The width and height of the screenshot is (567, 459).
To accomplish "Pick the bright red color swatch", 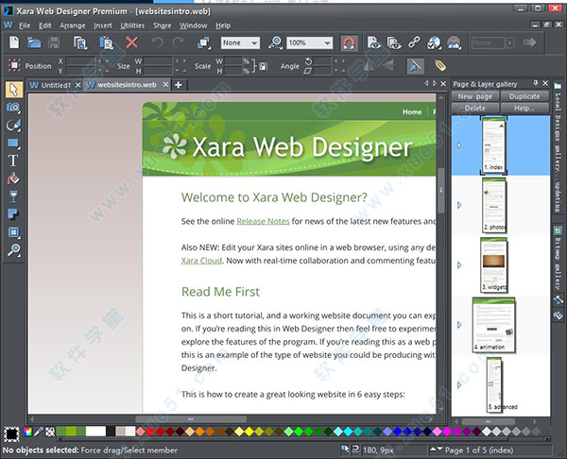I will click(150, 432).
